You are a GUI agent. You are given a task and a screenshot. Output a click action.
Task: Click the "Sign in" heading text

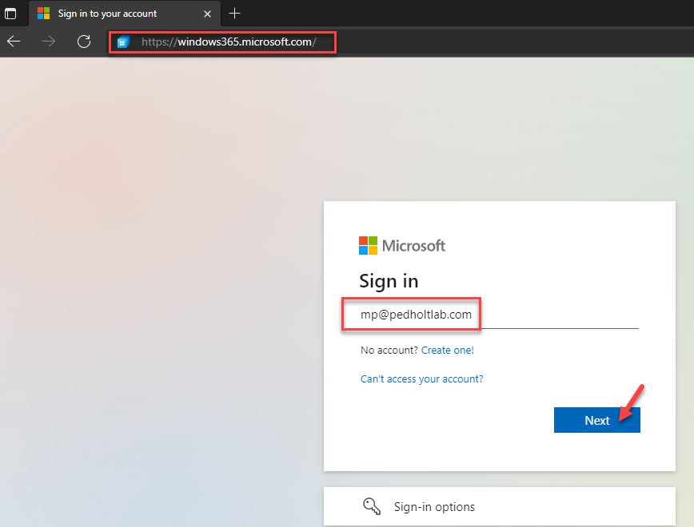389,282
